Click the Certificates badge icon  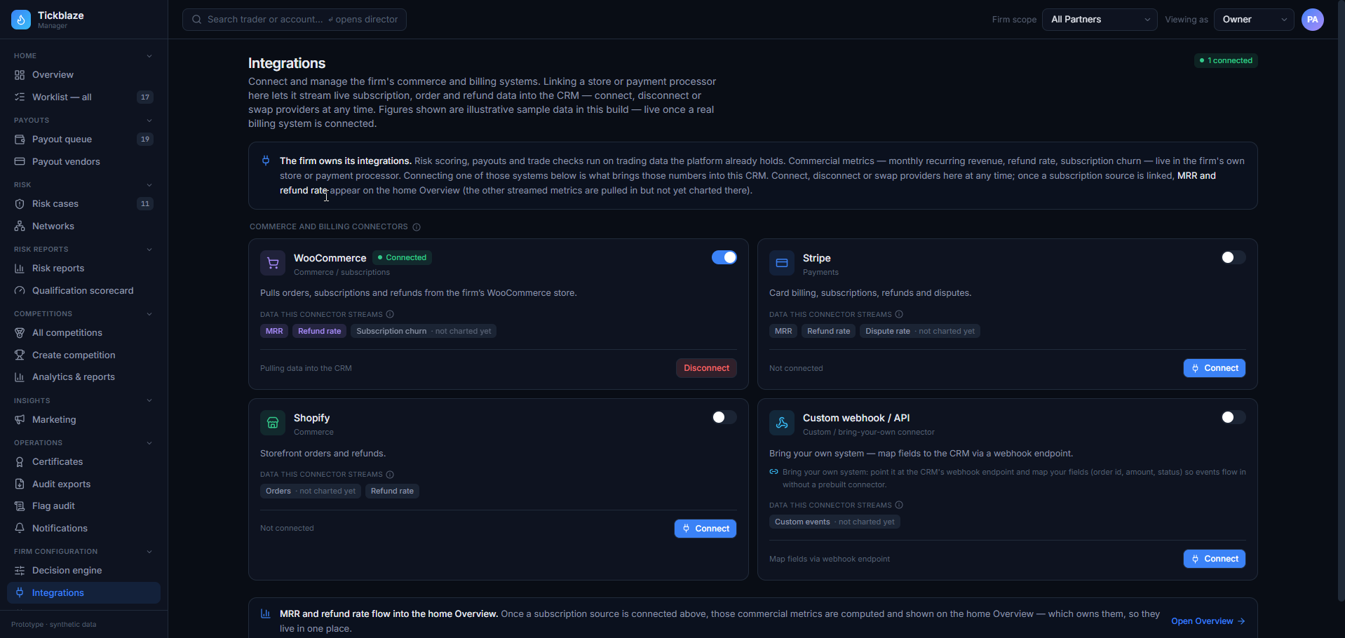(x=20, y=462)
